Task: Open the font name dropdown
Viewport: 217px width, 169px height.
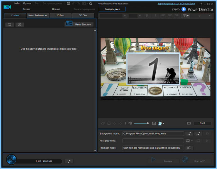Action: [x=113, y=16]
